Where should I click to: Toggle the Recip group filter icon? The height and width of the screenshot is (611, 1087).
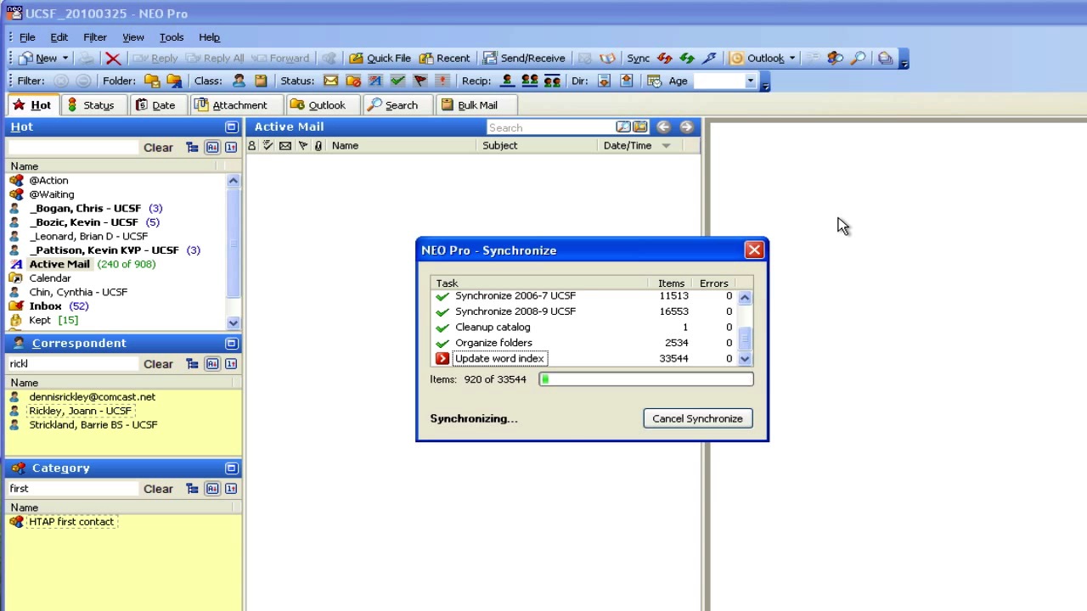click(x=552, y=81)
